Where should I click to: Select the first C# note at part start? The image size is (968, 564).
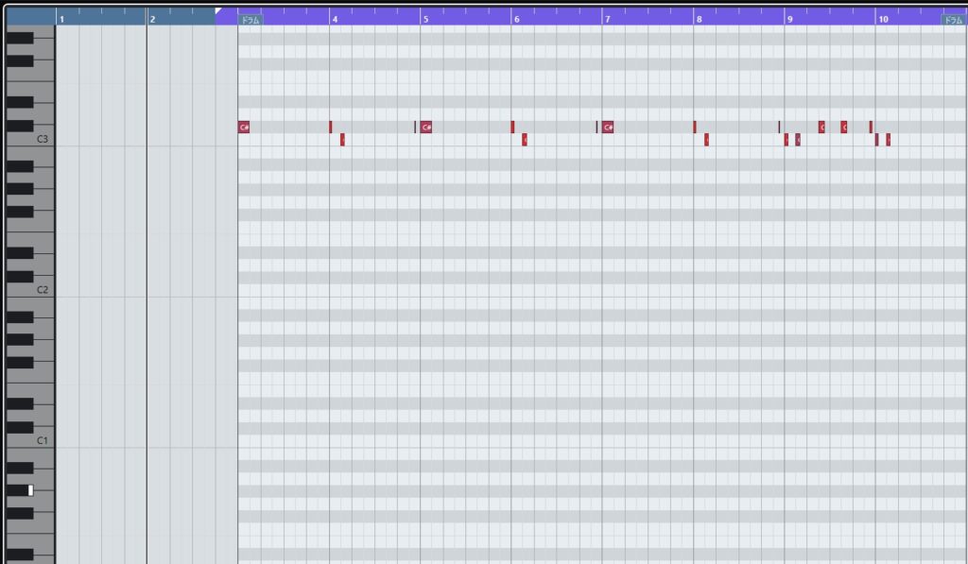(x=244, y=128)
